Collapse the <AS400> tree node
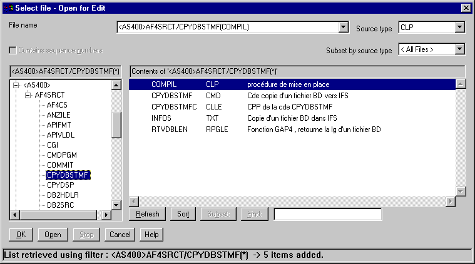This screenshot has height=264, width=475. (x=16, y=84)
